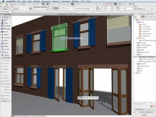Expand the Interior Elevations tree node
156x117 pixels.
pyautogui.click(x=136, y=45)
